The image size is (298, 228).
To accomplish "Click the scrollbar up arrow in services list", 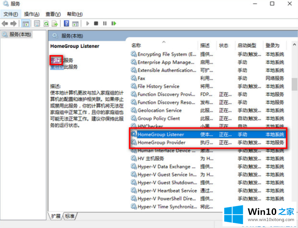I will pyautogui.click(x=294, y=45).
